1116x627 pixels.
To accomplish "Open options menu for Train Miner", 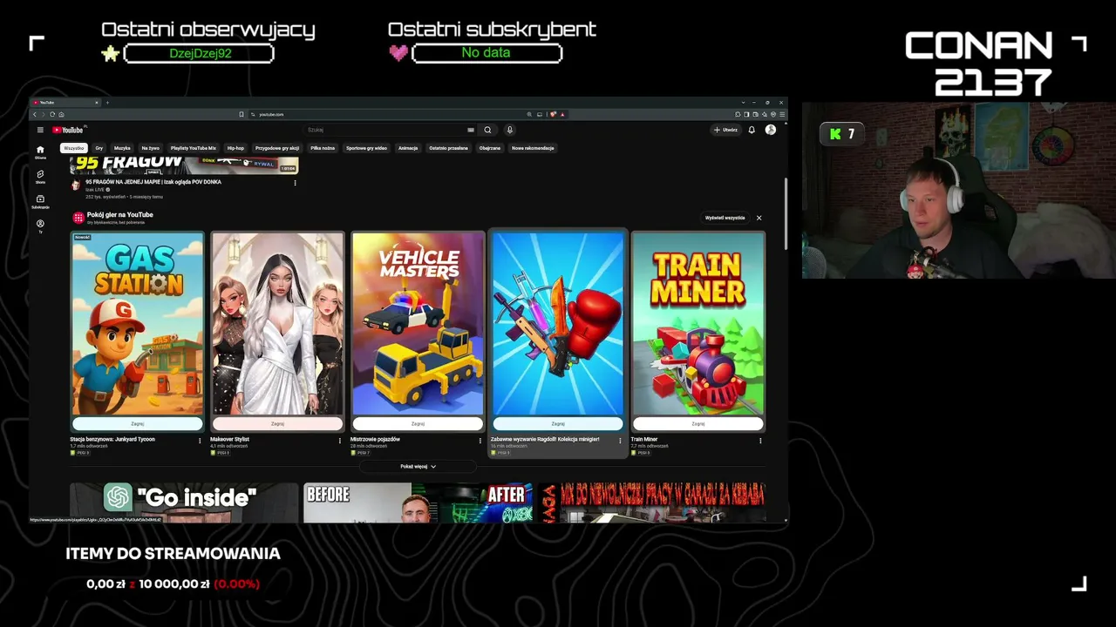I will pos(760,441).
